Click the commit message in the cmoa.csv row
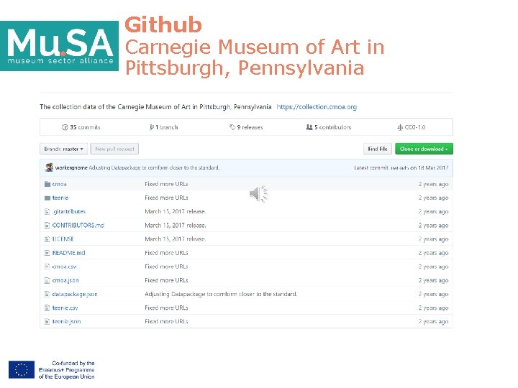Image resolution: width=518 pixels, height=388 pixels. point(166,267)
